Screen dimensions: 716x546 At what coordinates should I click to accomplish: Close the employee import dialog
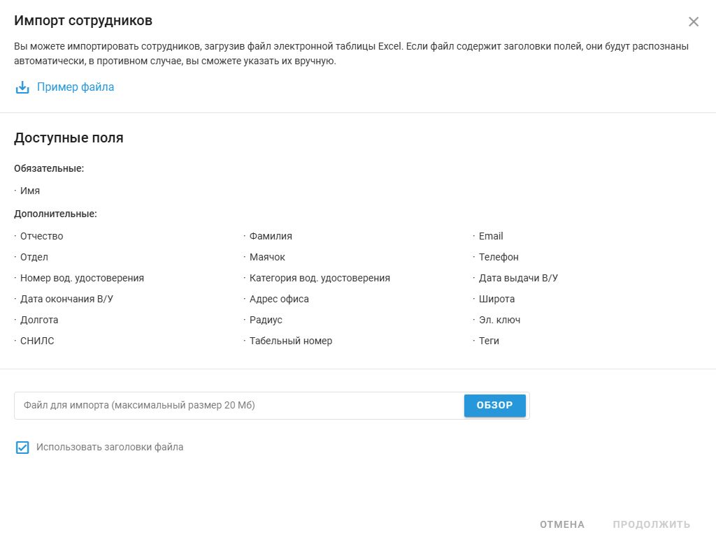pos(694,22)
